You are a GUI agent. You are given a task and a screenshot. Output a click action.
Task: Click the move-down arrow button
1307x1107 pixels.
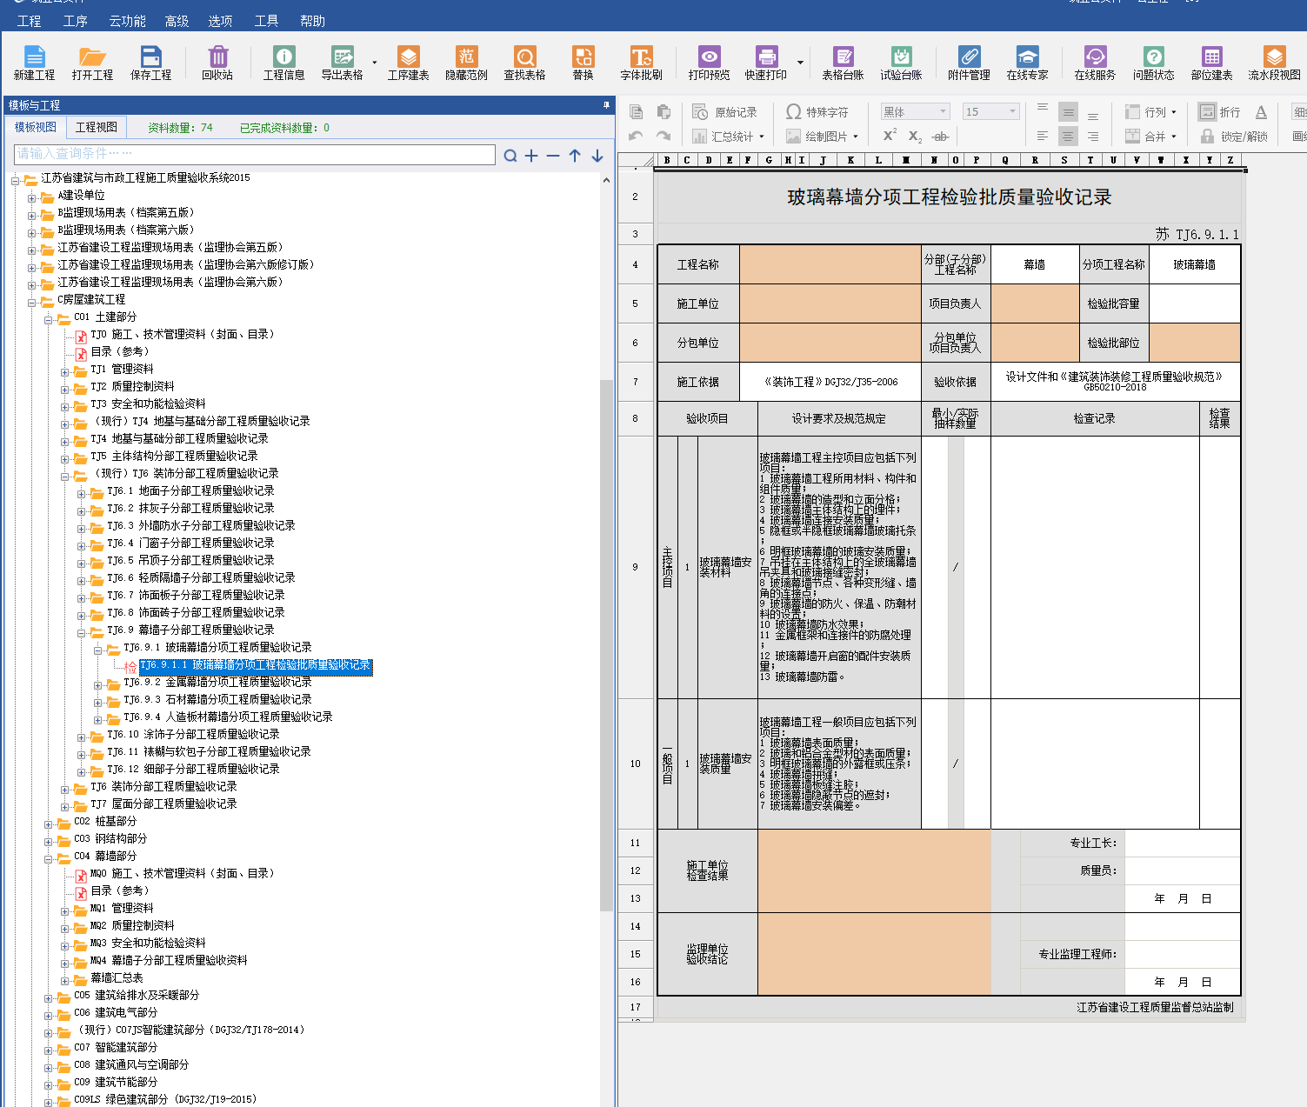(x=597, y=156)
